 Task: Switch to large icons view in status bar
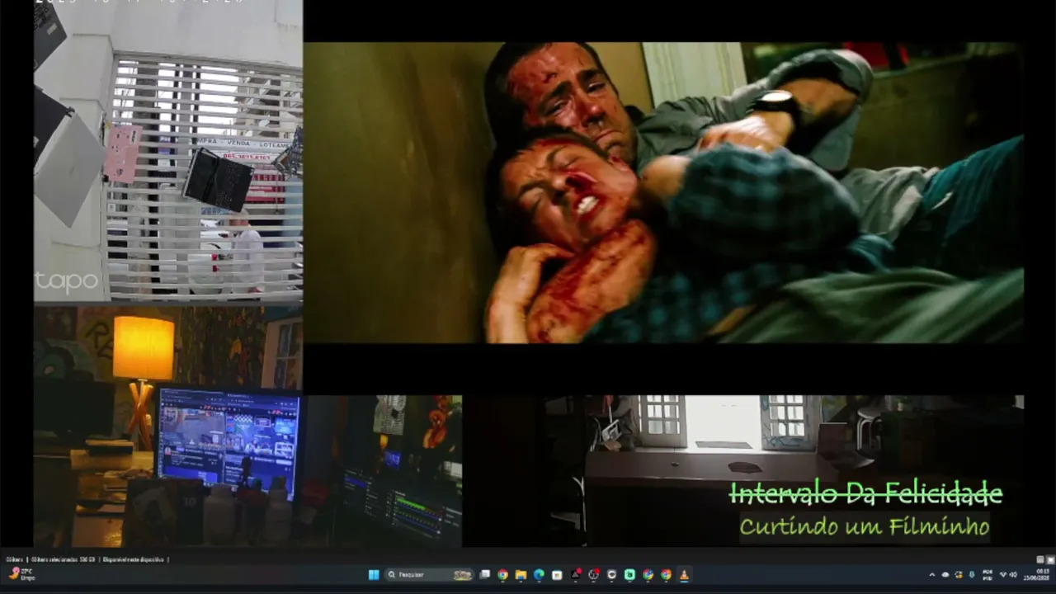1049,559
